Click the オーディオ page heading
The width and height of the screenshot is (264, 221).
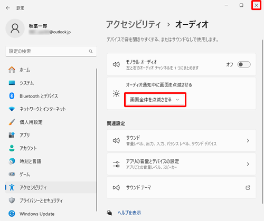[x=192, y=24]
